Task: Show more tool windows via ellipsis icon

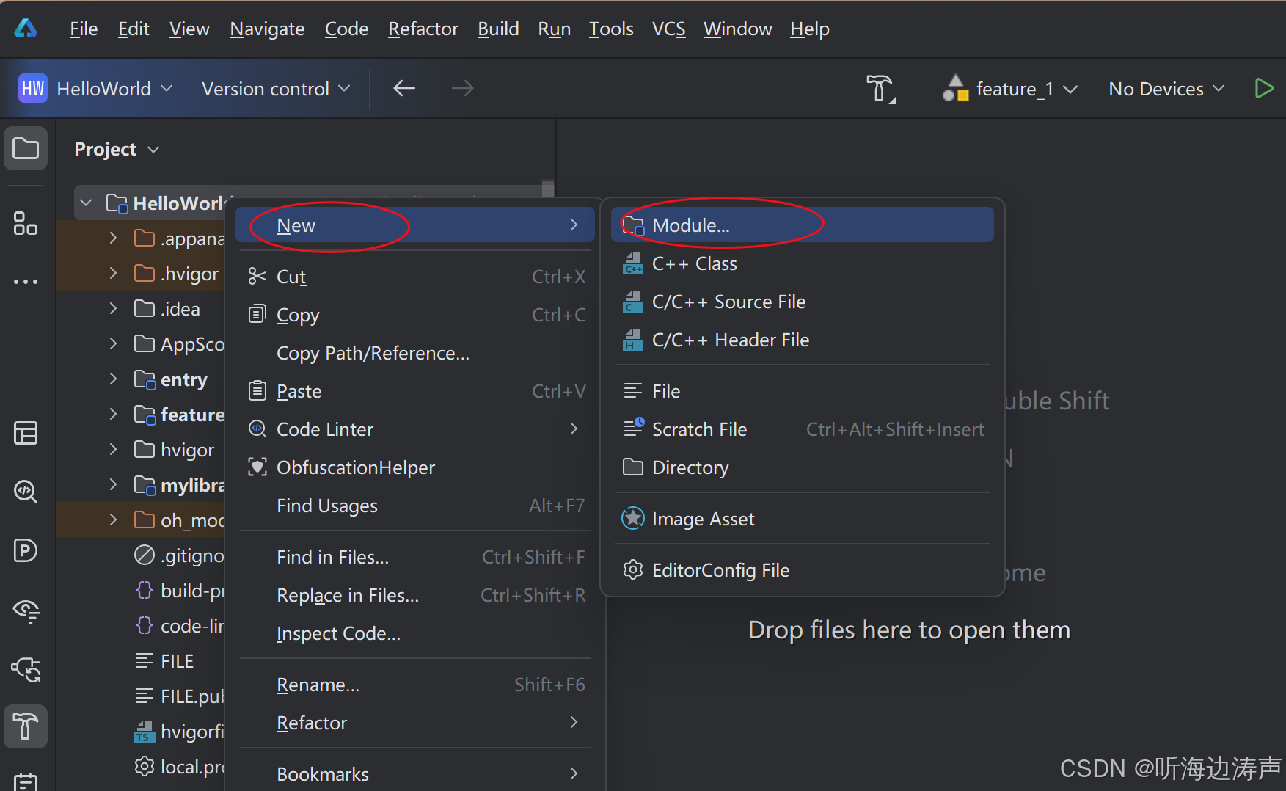Action: [26, 282]
